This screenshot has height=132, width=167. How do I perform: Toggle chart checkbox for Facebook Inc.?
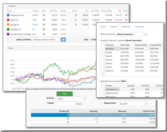pos(44,29)
